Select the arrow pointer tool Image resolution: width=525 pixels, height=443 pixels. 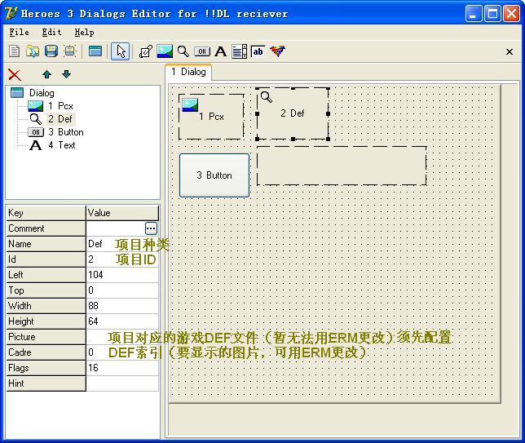(x=120, y=51)
